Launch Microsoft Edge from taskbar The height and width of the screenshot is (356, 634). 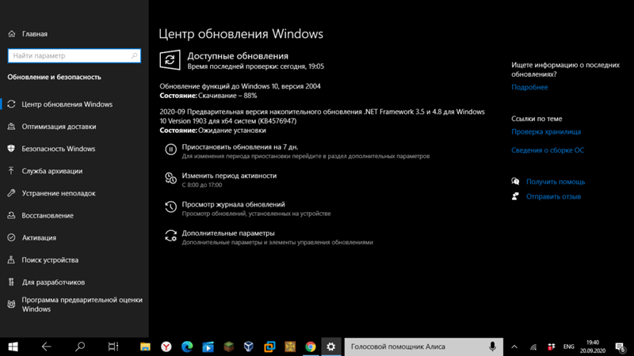[x=187, y=347]
